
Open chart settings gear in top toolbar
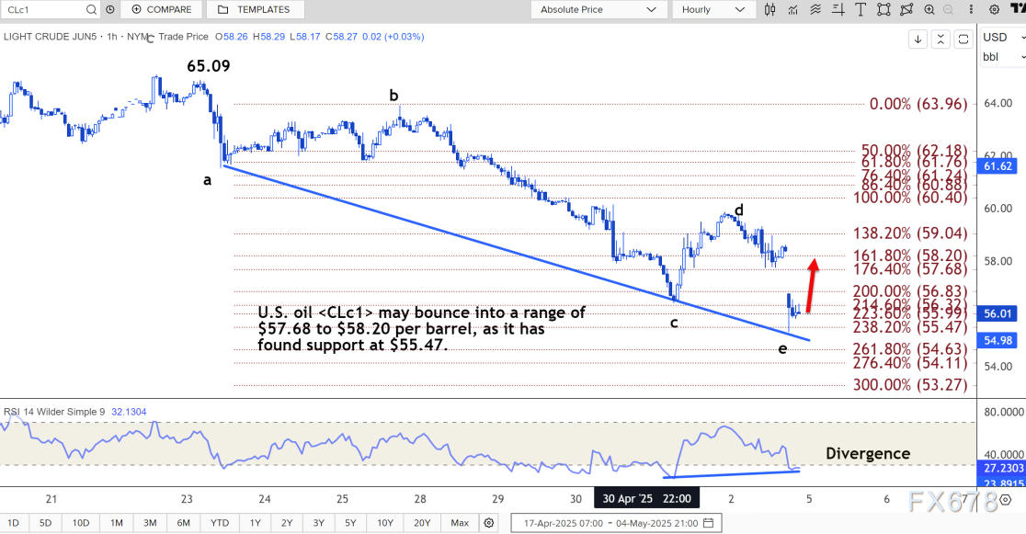[994, 9]
